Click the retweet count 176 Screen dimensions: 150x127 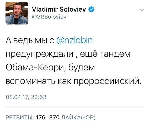41,117
